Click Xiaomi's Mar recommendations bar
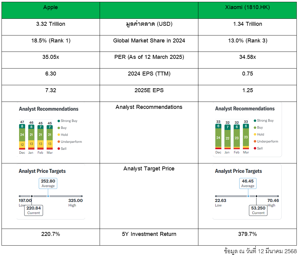Viewport: 298px width, 255px height. (x=246, y=136)
